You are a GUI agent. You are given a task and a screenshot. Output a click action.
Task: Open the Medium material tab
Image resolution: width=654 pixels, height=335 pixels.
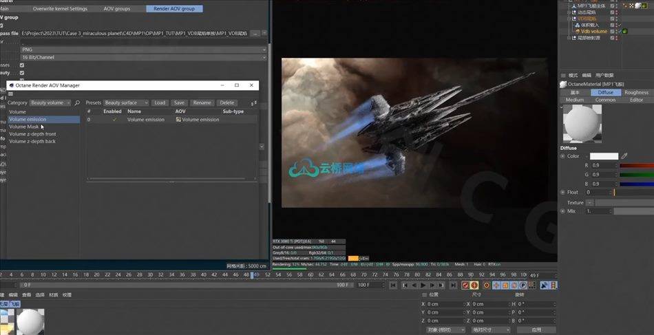coord(575,100)
